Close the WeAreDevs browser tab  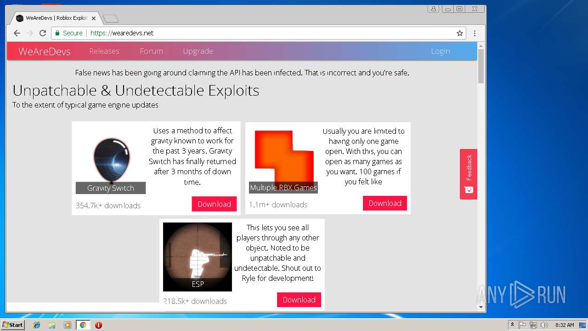[94, 18]
